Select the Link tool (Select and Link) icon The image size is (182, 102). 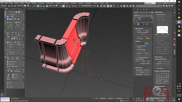pos(9,6)
